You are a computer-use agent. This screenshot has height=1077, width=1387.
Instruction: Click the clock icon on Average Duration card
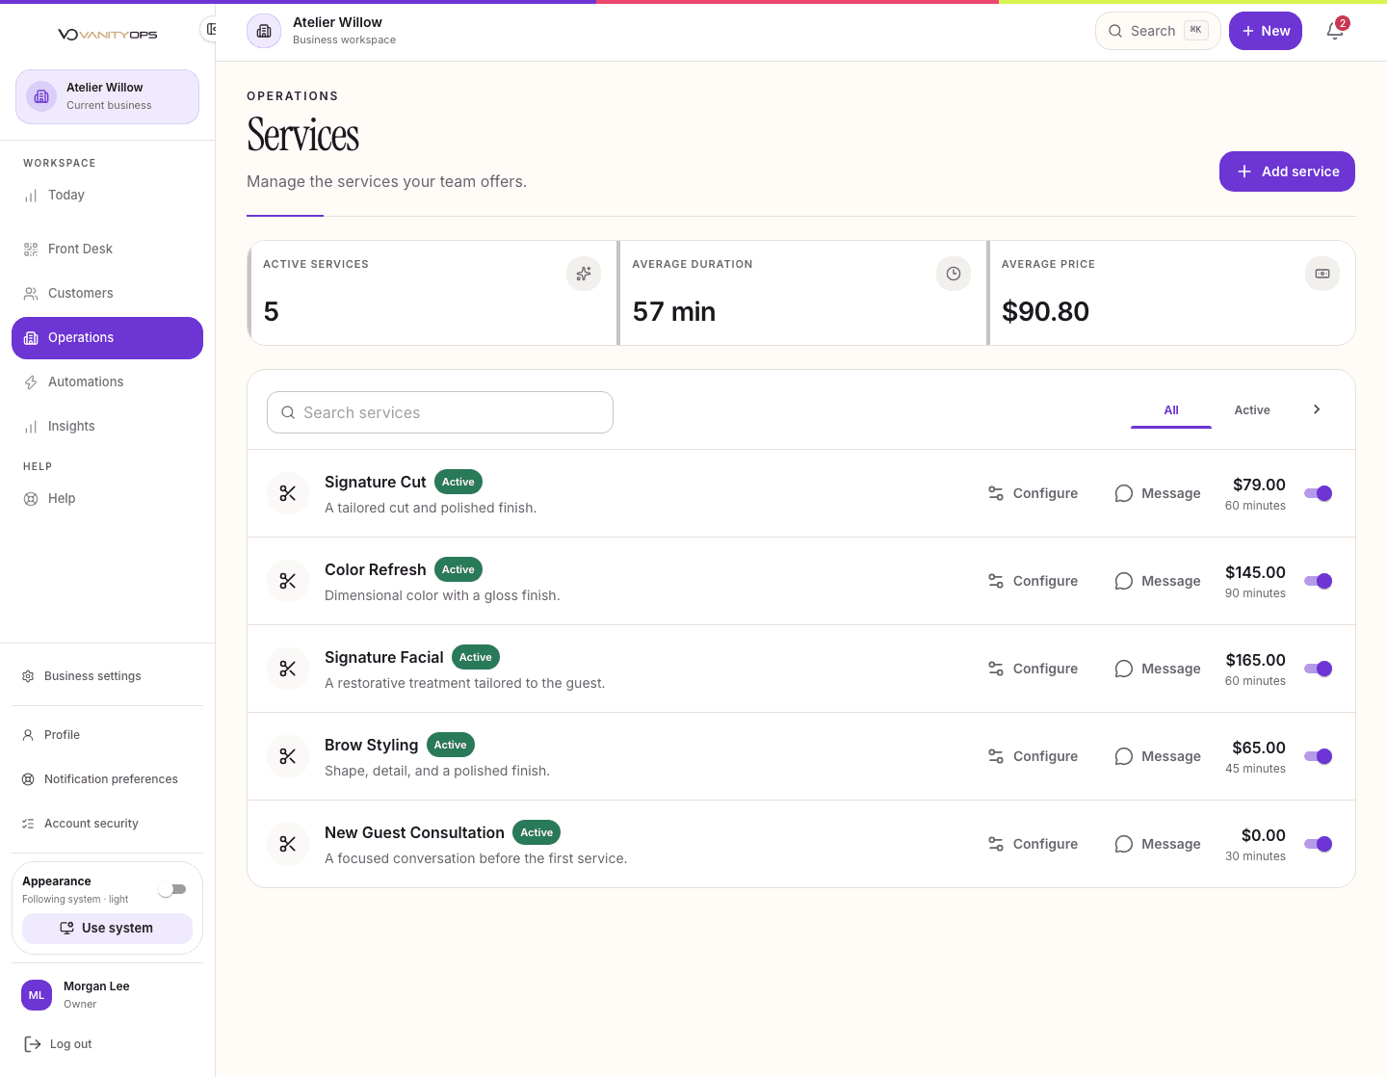point(954,274)
